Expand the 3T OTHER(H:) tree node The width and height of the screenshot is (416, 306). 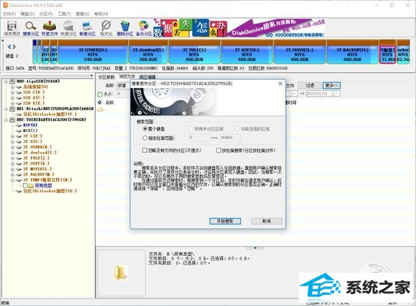pos(12,147)
